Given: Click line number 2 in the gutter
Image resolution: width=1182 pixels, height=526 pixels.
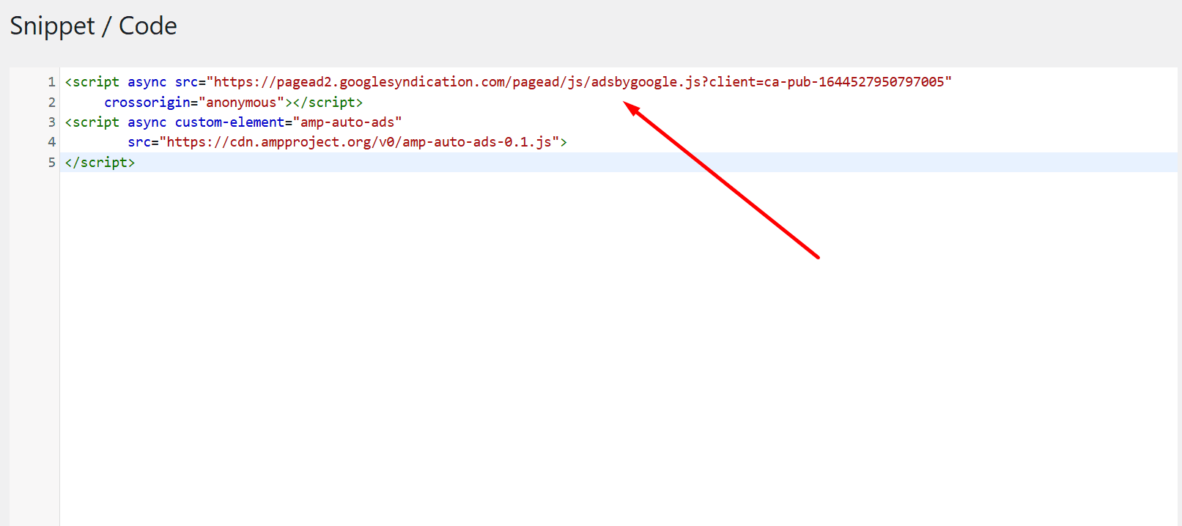Looking at the screenshot, I should tap(51, 103).
